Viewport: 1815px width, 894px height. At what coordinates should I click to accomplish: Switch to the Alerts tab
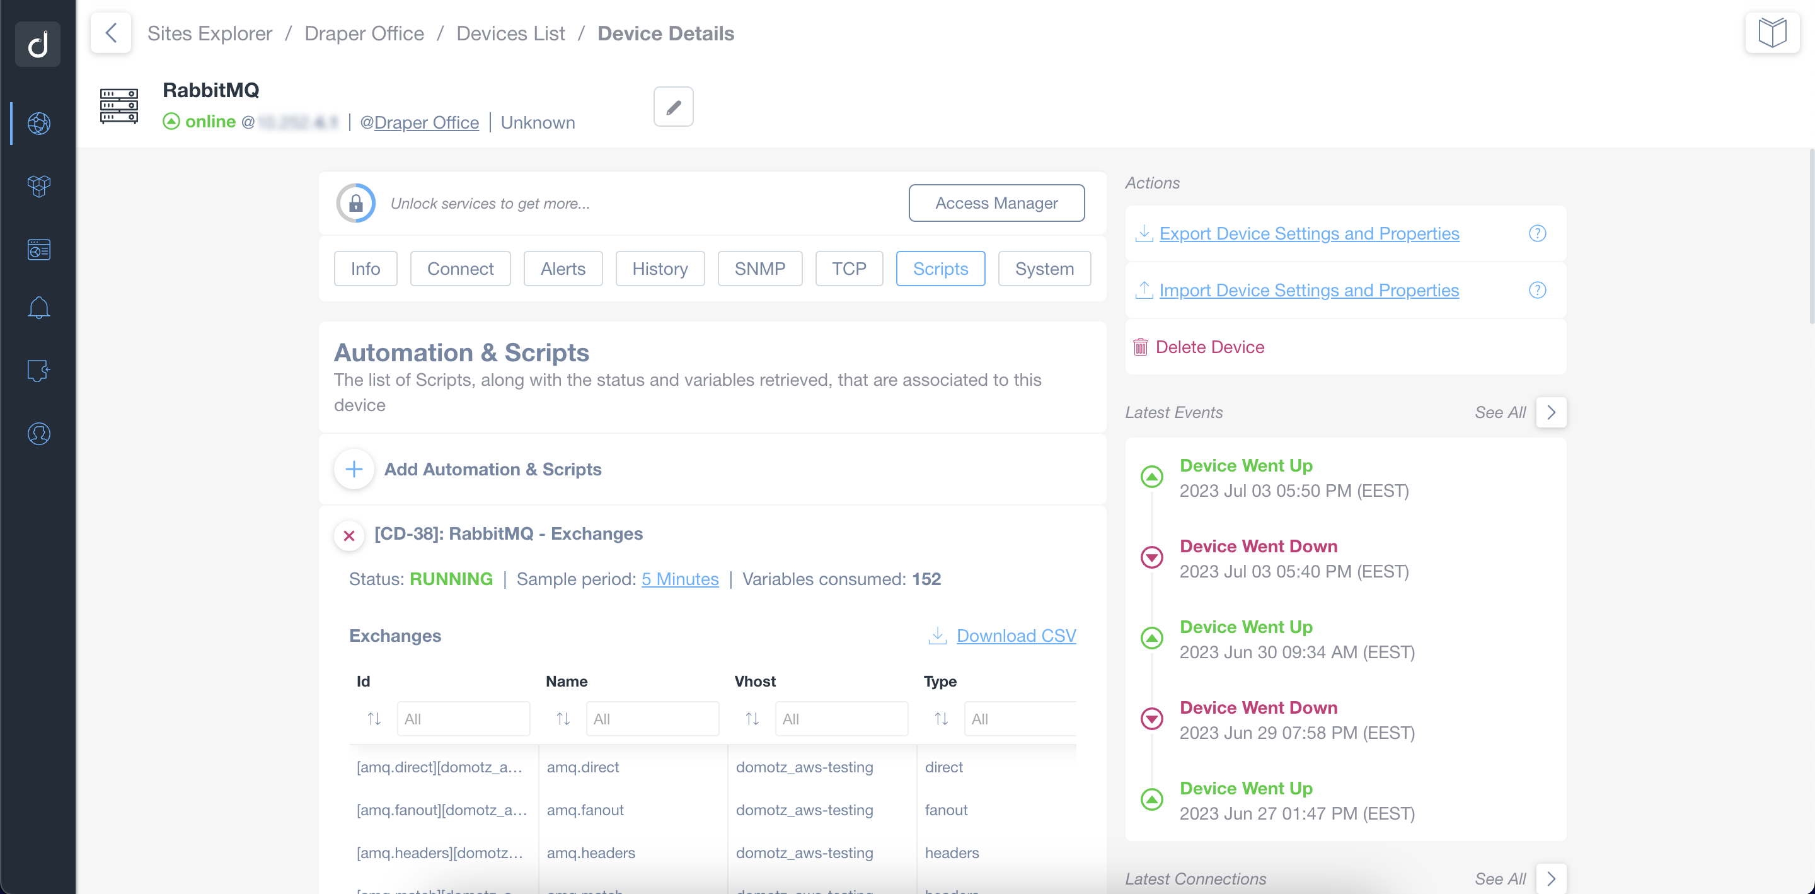(563, 269)
